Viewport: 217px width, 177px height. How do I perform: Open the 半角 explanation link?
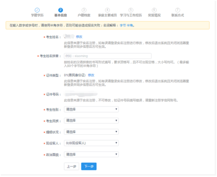[x=130, y=25]
